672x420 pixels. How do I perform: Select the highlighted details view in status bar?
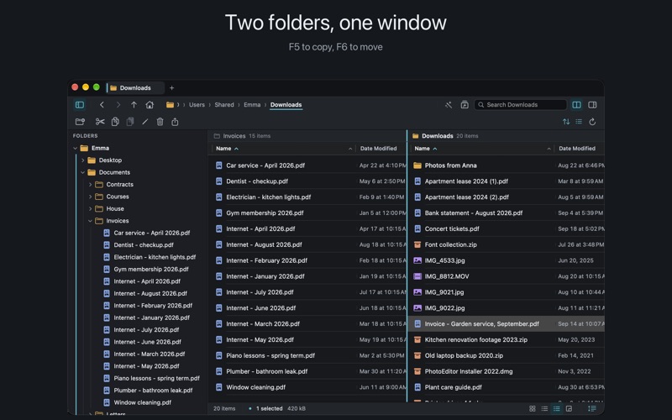coord(556,408)
